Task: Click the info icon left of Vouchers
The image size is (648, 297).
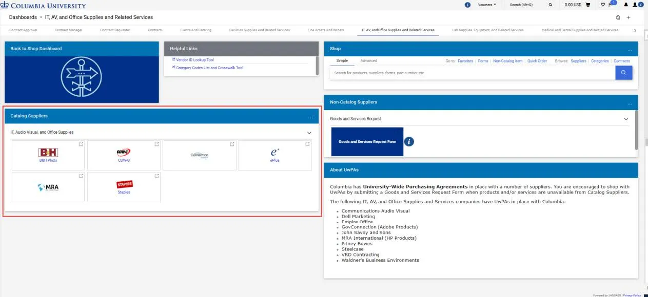Action: 467,5
